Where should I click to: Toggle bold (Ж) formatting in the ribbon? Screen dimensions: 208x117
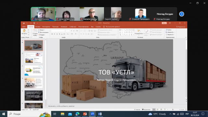tap(52, 34)
